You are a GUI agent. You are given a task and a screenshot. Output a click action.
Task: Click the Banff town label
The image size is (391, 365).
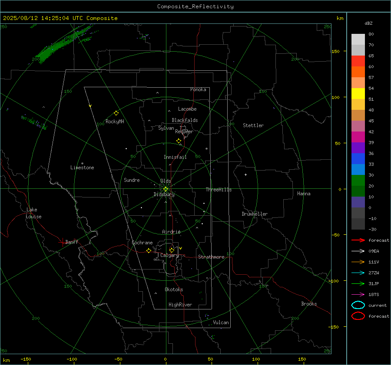pyautogui.click(x=72, y=242)
